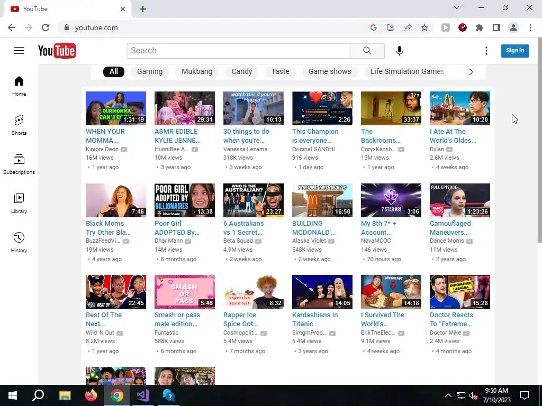Open 'ASMR EDIBLE KYLIE JENNE...' title link
The image size is (542, 406).
click(177, 136)
